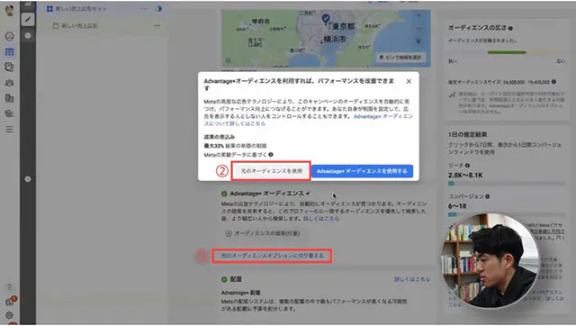Open the Settings gear icon in sidebar

(9, 315)
